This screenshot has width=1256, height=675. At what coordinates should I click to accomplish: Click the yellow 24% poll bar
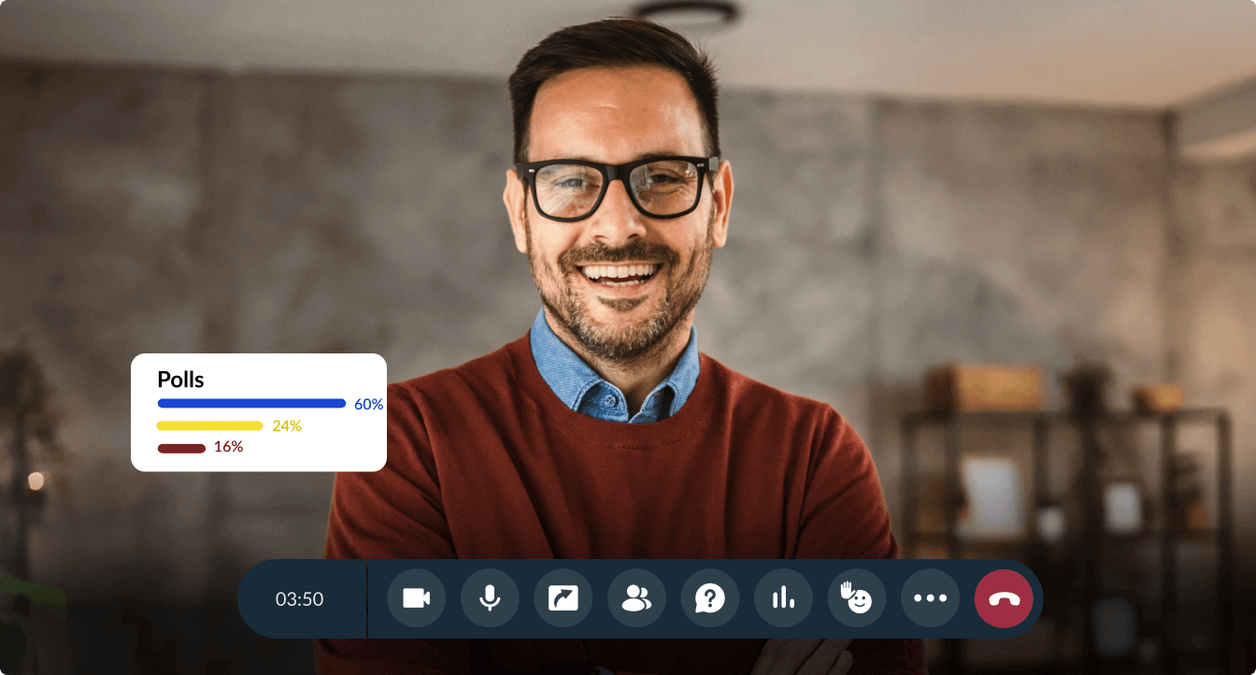coord(209,425)
